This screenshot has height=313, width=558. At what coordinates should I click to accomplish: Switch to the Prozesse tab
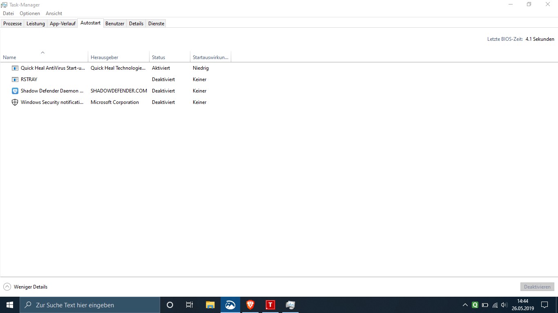13,24
